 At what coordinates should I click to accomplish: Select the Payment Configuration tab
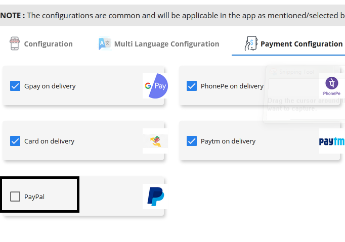[301, 44]
